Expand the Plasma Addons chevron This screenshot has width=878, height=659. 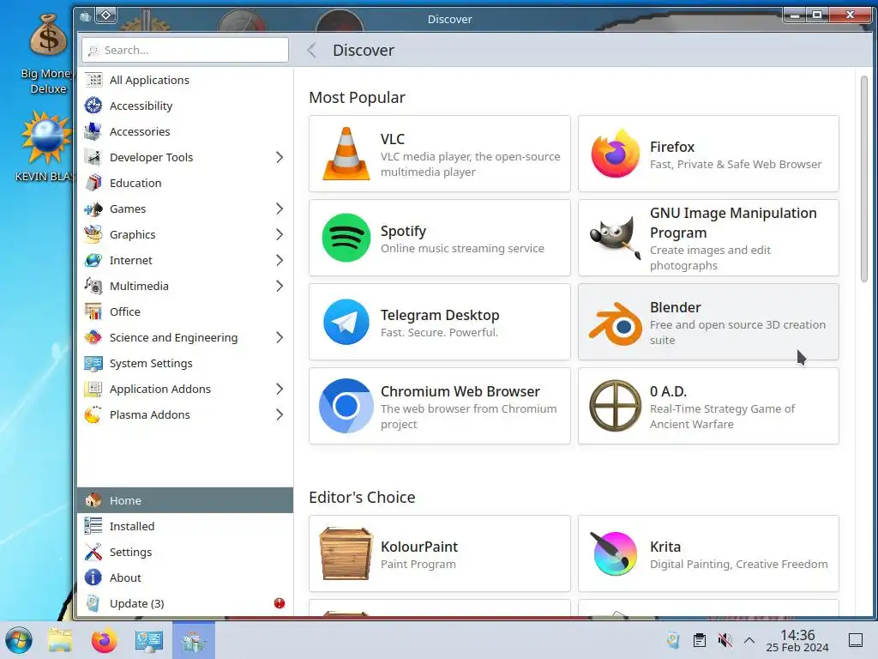coord(280,414)
